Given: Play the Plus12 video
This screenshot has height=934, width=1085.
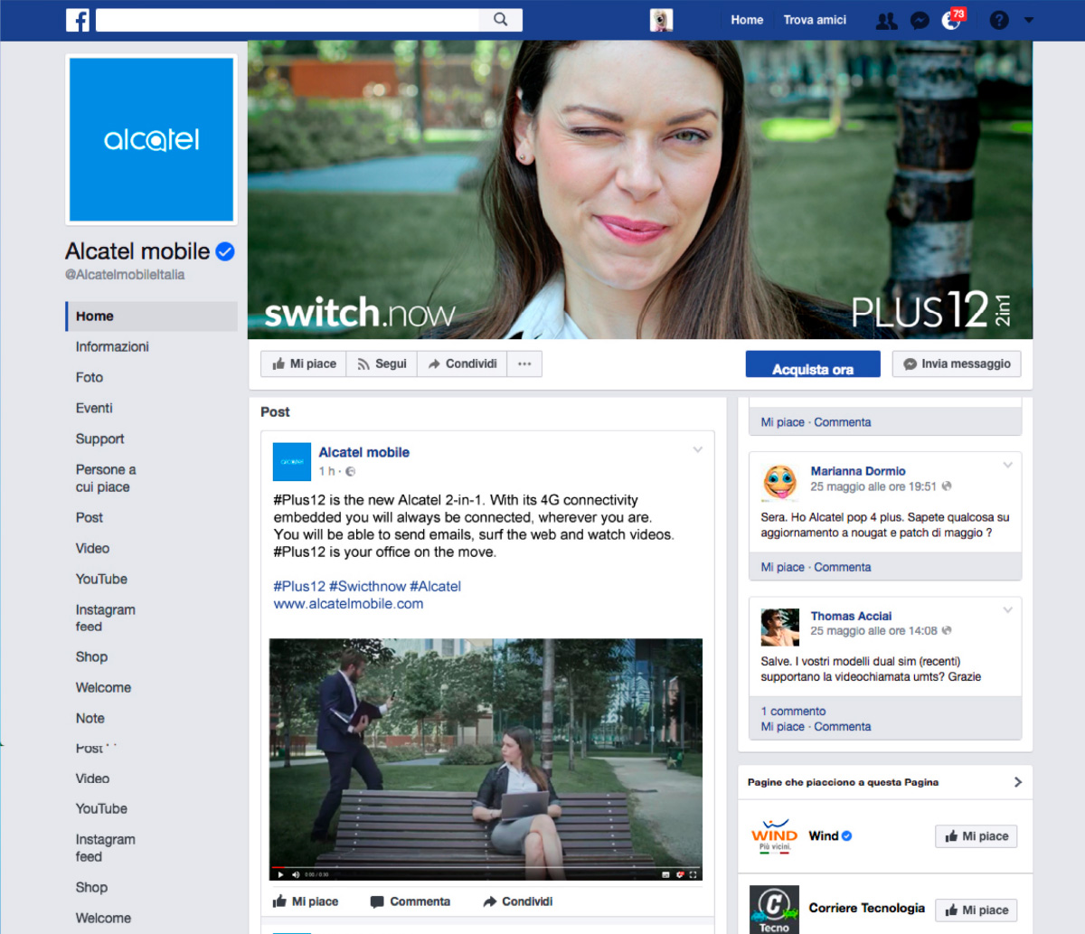Looking at the screenshot, I should (x=281, y=874).
